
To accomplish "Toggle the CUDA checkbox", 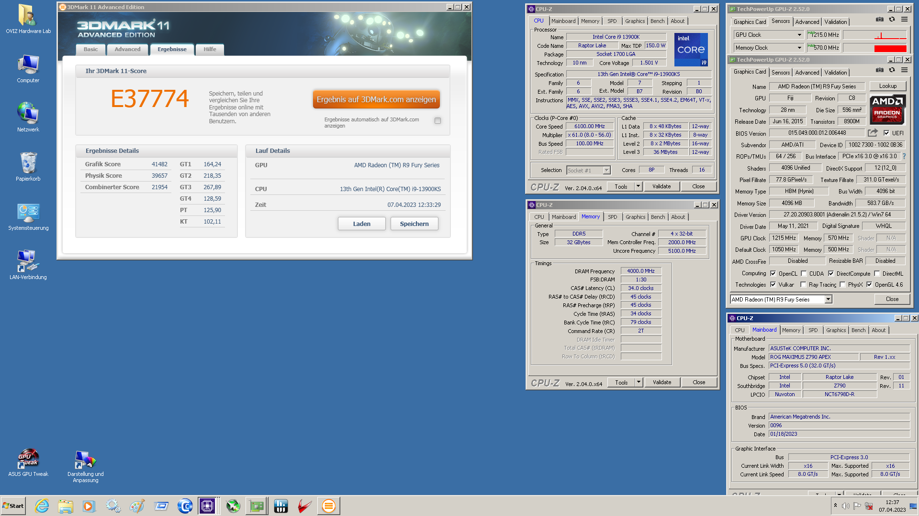I will pos(804,274).
